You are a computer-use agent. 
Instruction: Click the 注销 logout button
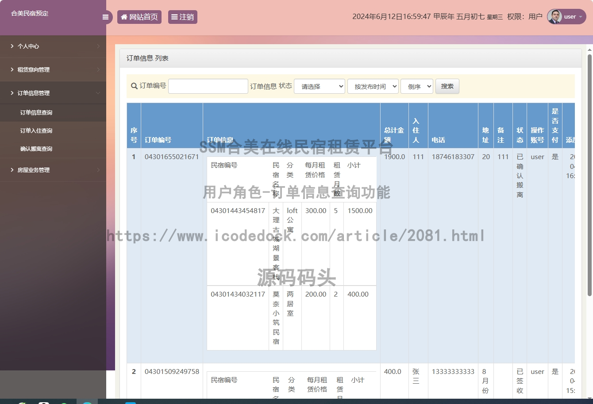[x=183, y=17]
